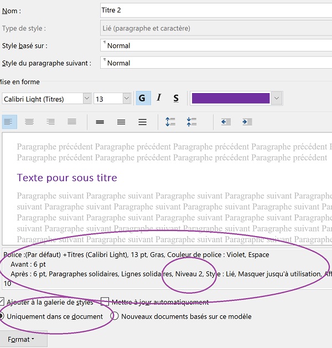Open the font name dropdown arrow
This screenshot has height=348, width=332.
pyautogui.click(x=87, y=98)
